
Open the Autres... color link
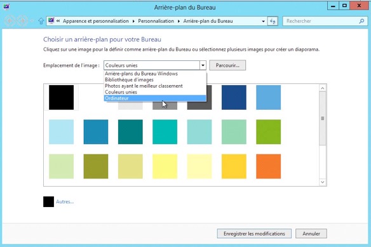click(65, 202)
